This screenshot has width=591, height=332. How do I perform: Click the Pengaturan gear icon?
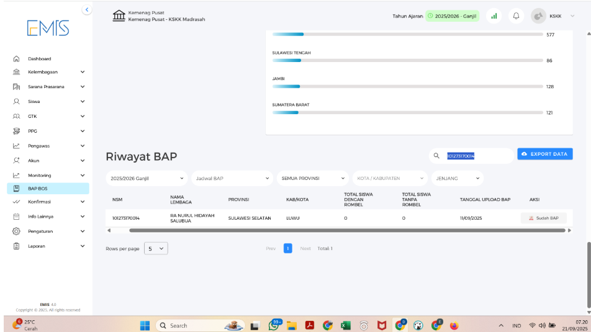17,231
